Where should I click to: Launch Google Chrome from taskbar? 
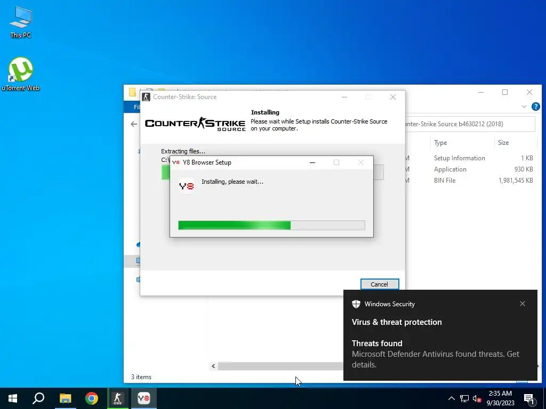(x=92, y=398)
